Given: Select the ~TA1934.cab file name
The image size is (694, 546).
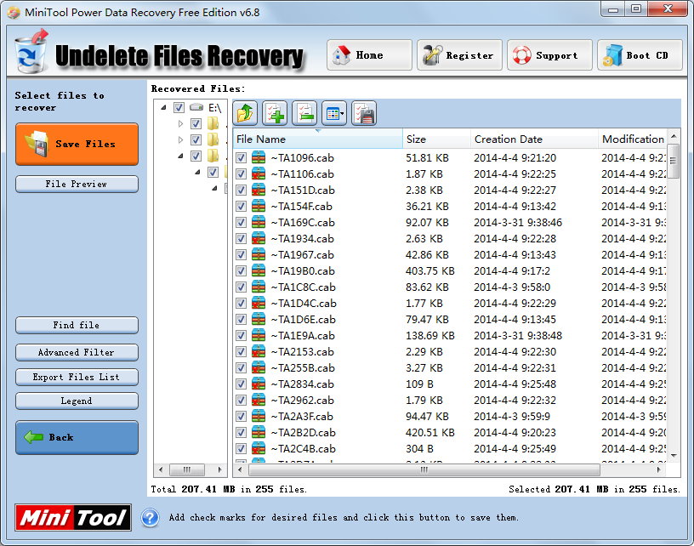Looking at the screenshot, I should click(303, 239).
